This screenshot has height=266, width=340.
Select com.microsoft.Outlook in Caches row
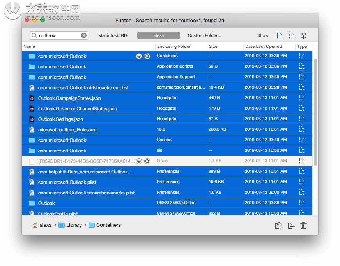point(167,140)
